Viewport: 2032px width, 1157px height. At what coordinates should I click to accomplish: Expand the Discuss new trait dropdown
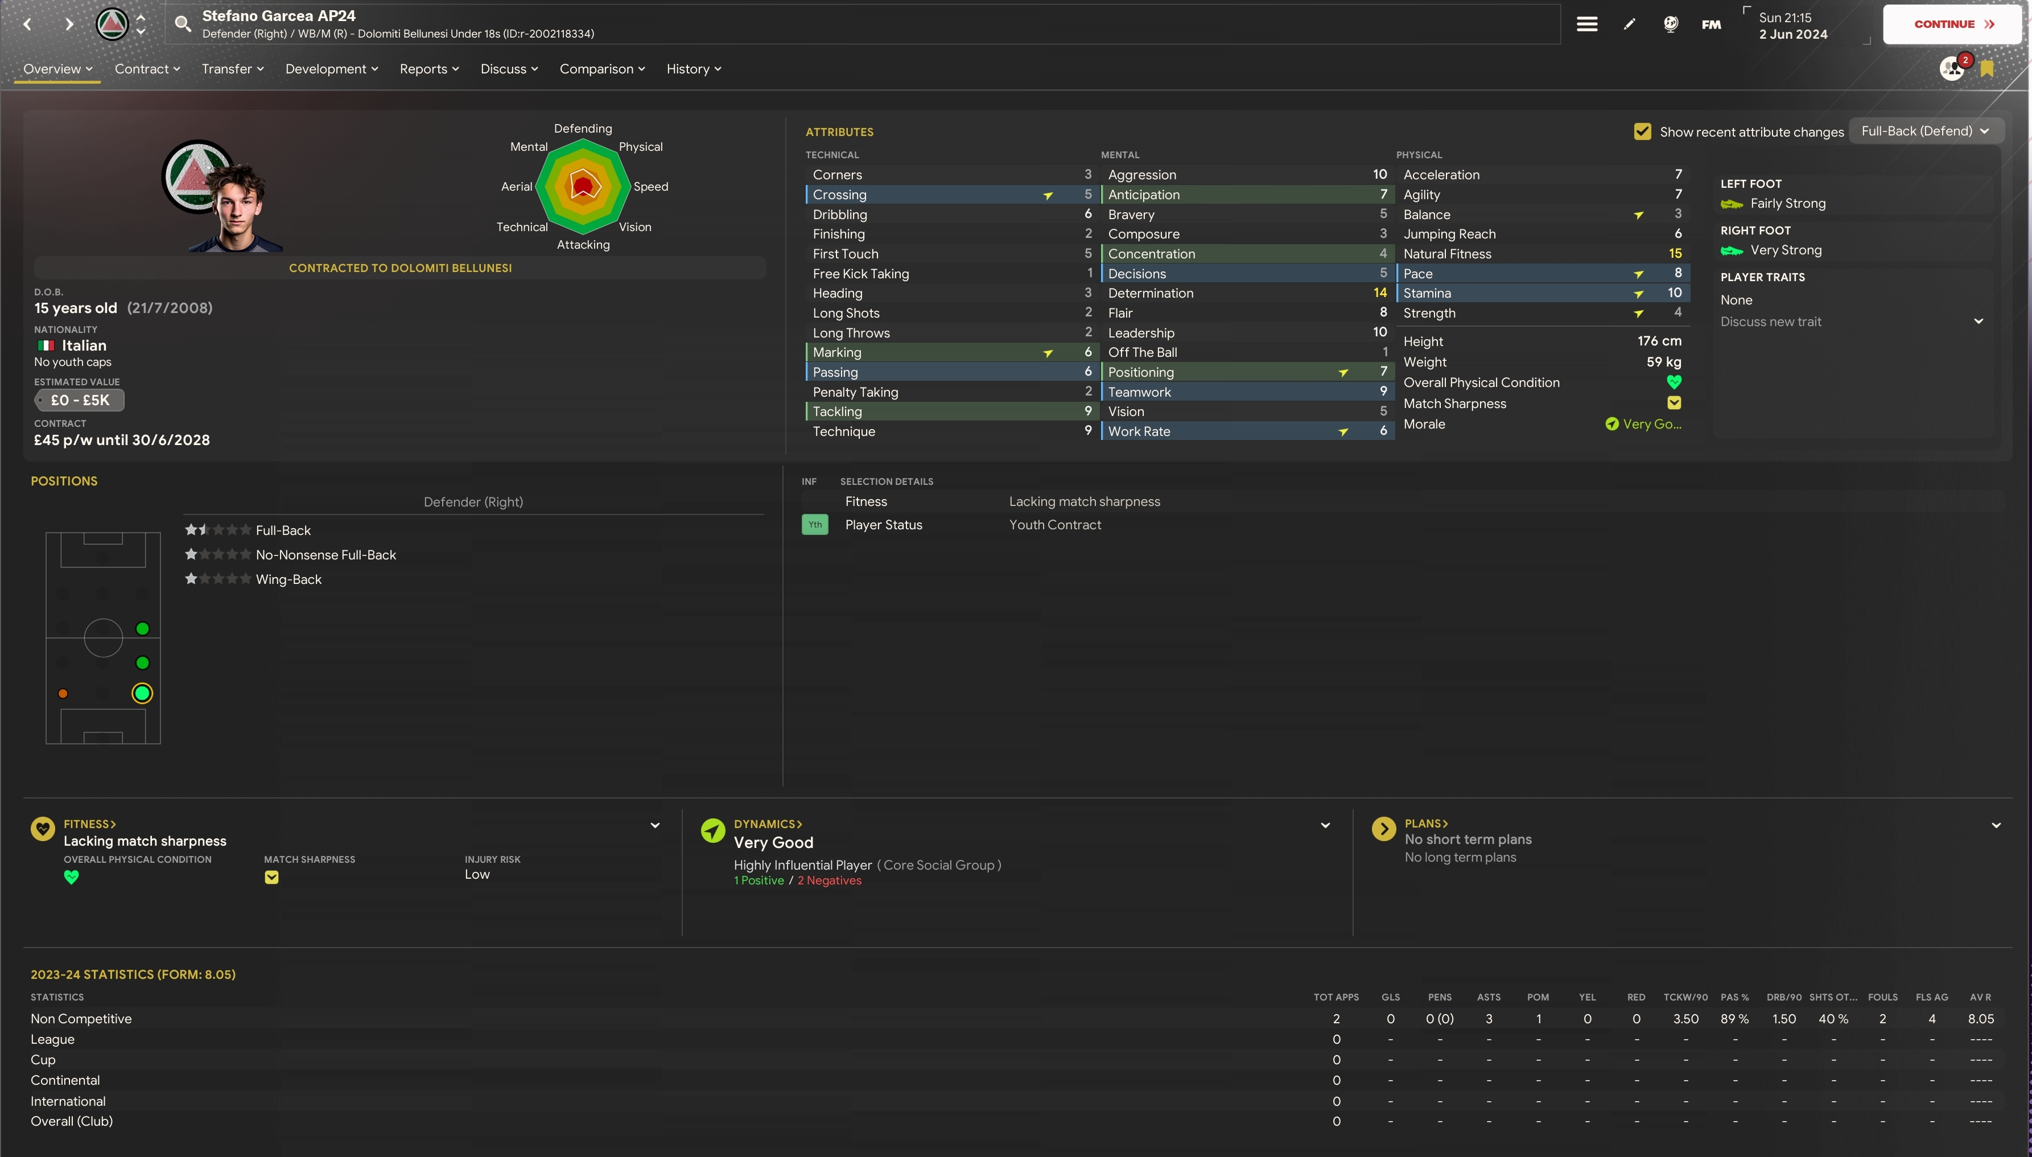tap(1978, 322)
